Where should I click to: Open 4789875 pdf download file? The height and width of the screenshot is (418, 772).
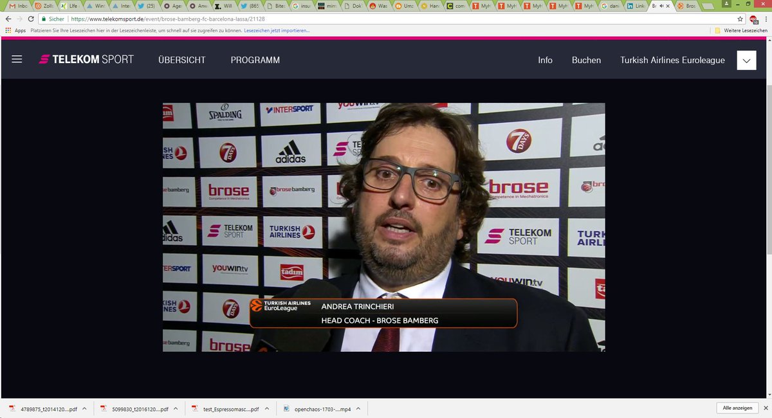(x=44, y=408)
